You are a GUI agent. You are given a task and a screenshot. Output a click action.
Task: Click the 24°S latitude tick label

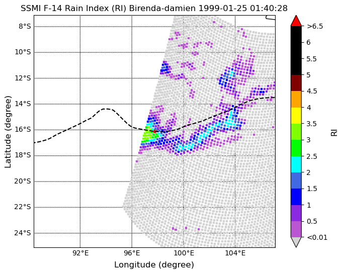click(23, 233)
